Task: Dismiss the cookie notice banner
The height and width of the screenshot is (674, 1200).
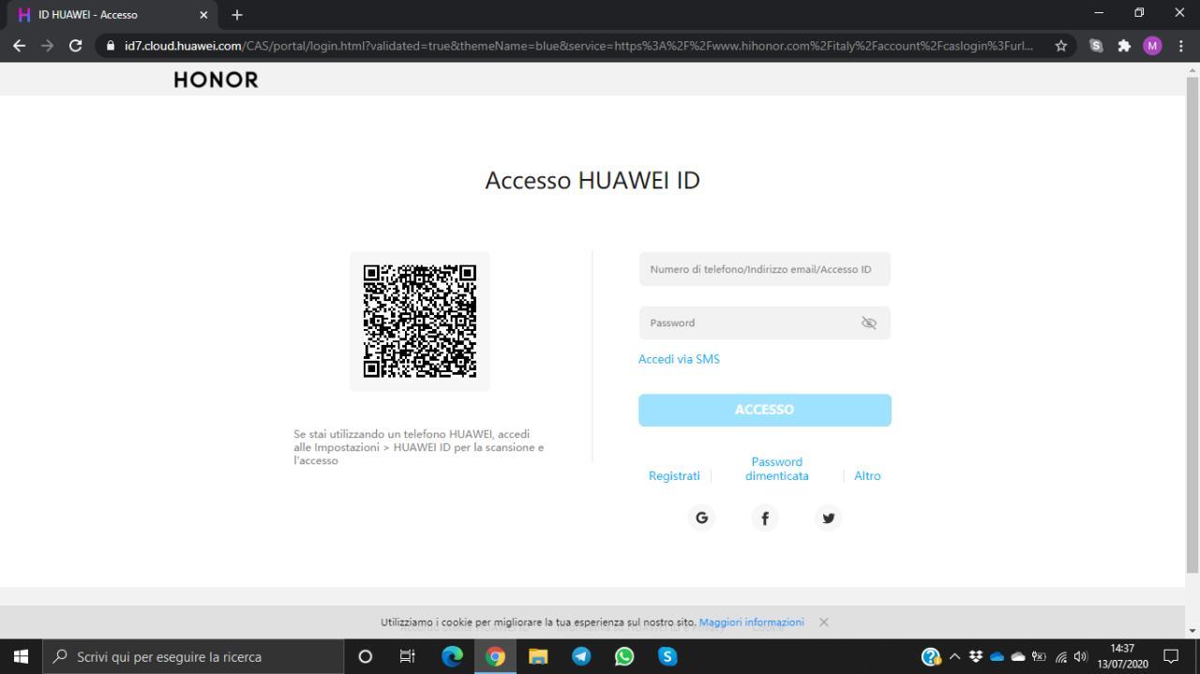Action: (824, 622)
